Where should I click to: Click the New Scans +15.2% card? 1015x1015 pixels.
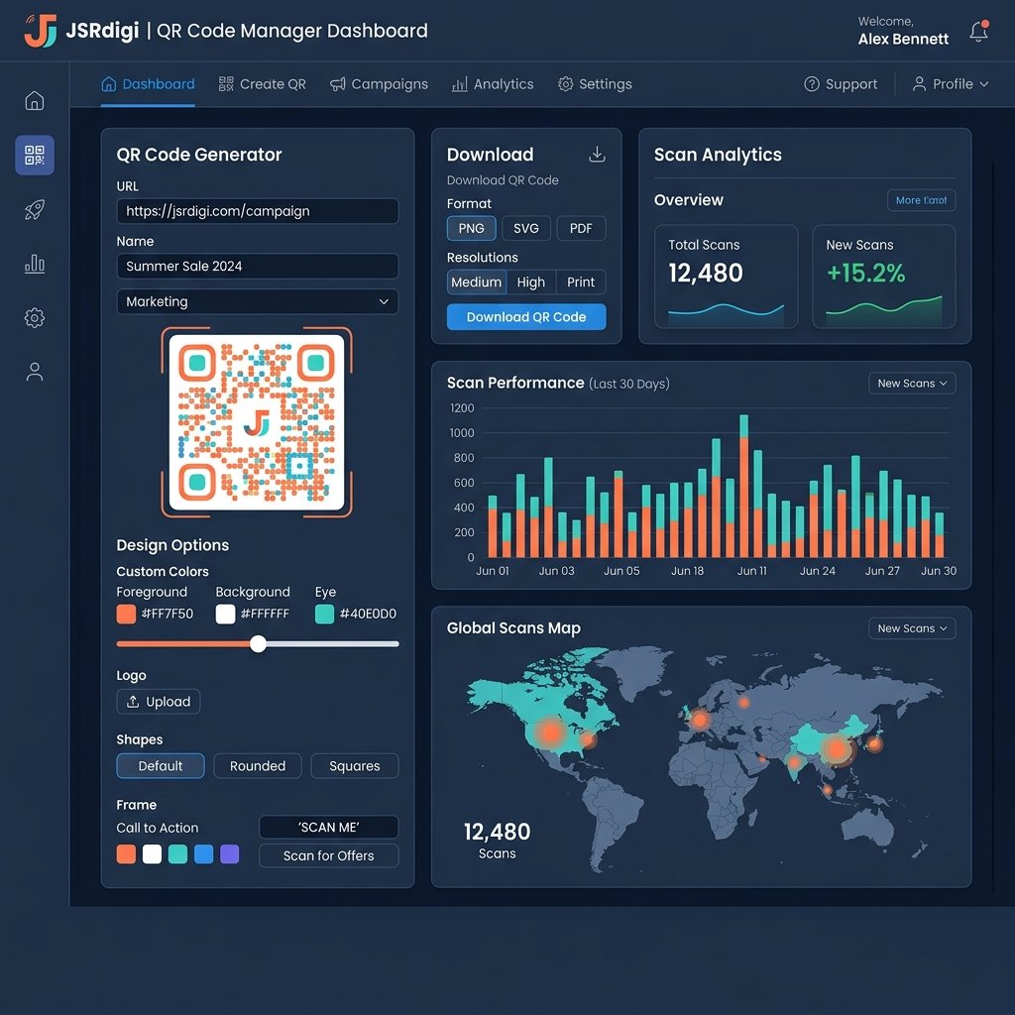pos(883,277)
